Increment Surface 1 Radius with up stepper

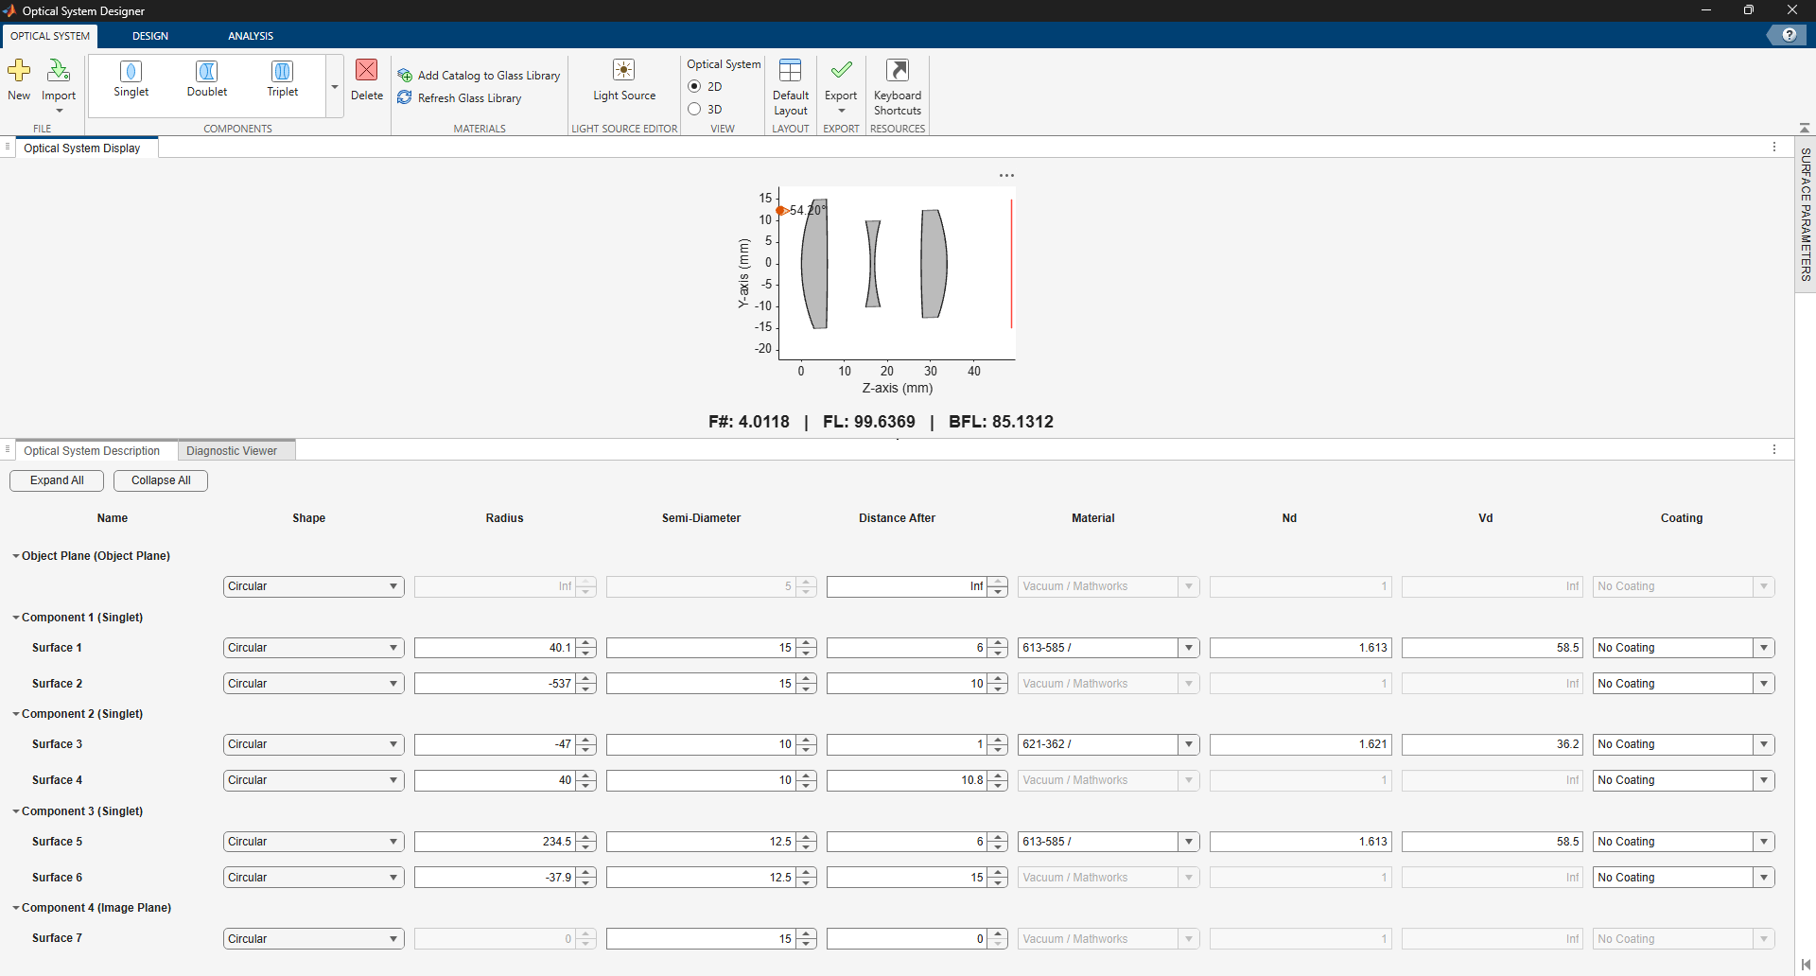point(587,643)
